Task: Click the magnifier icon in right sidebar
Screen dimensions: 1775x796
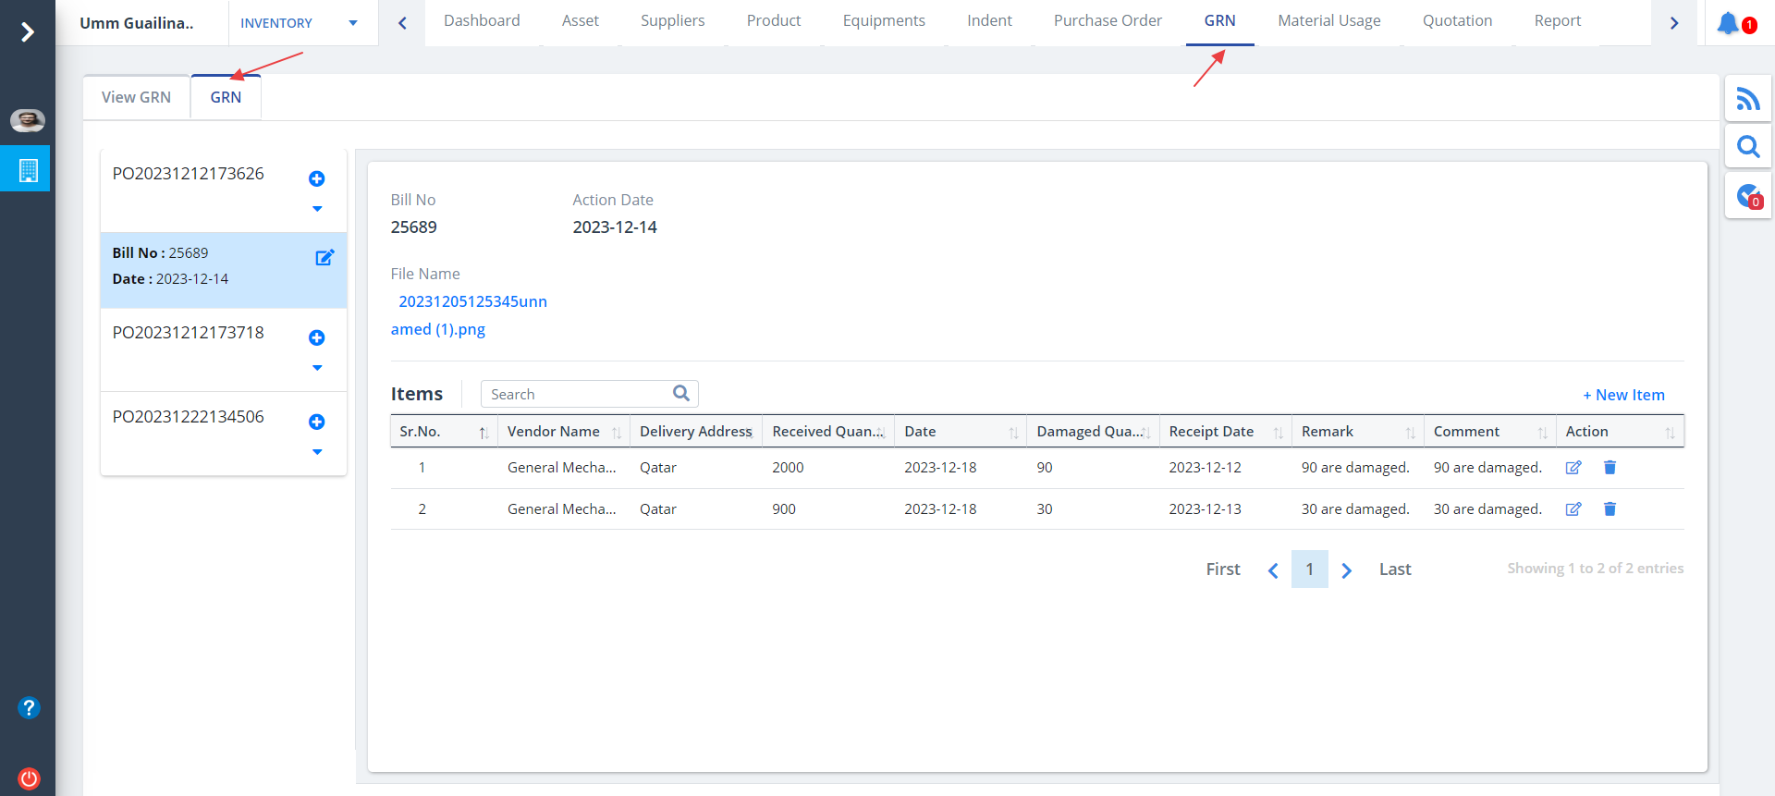Action: click(x=1747, y=147)
